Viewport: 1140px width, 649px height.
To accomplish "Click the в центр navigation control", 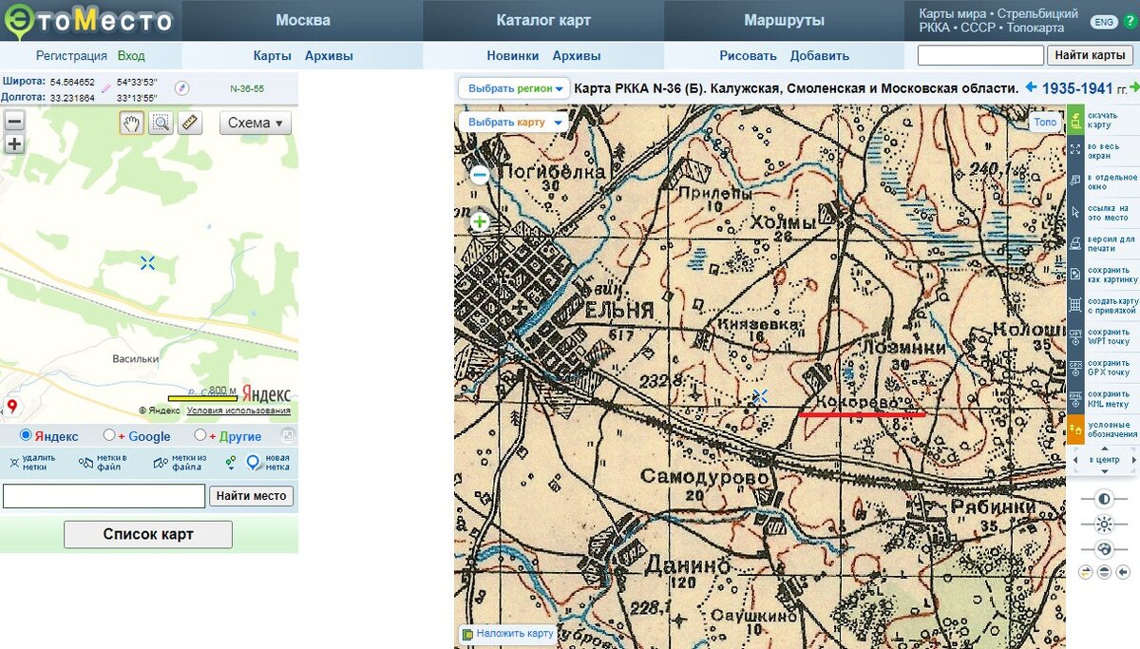I will tap(1103, 460).
